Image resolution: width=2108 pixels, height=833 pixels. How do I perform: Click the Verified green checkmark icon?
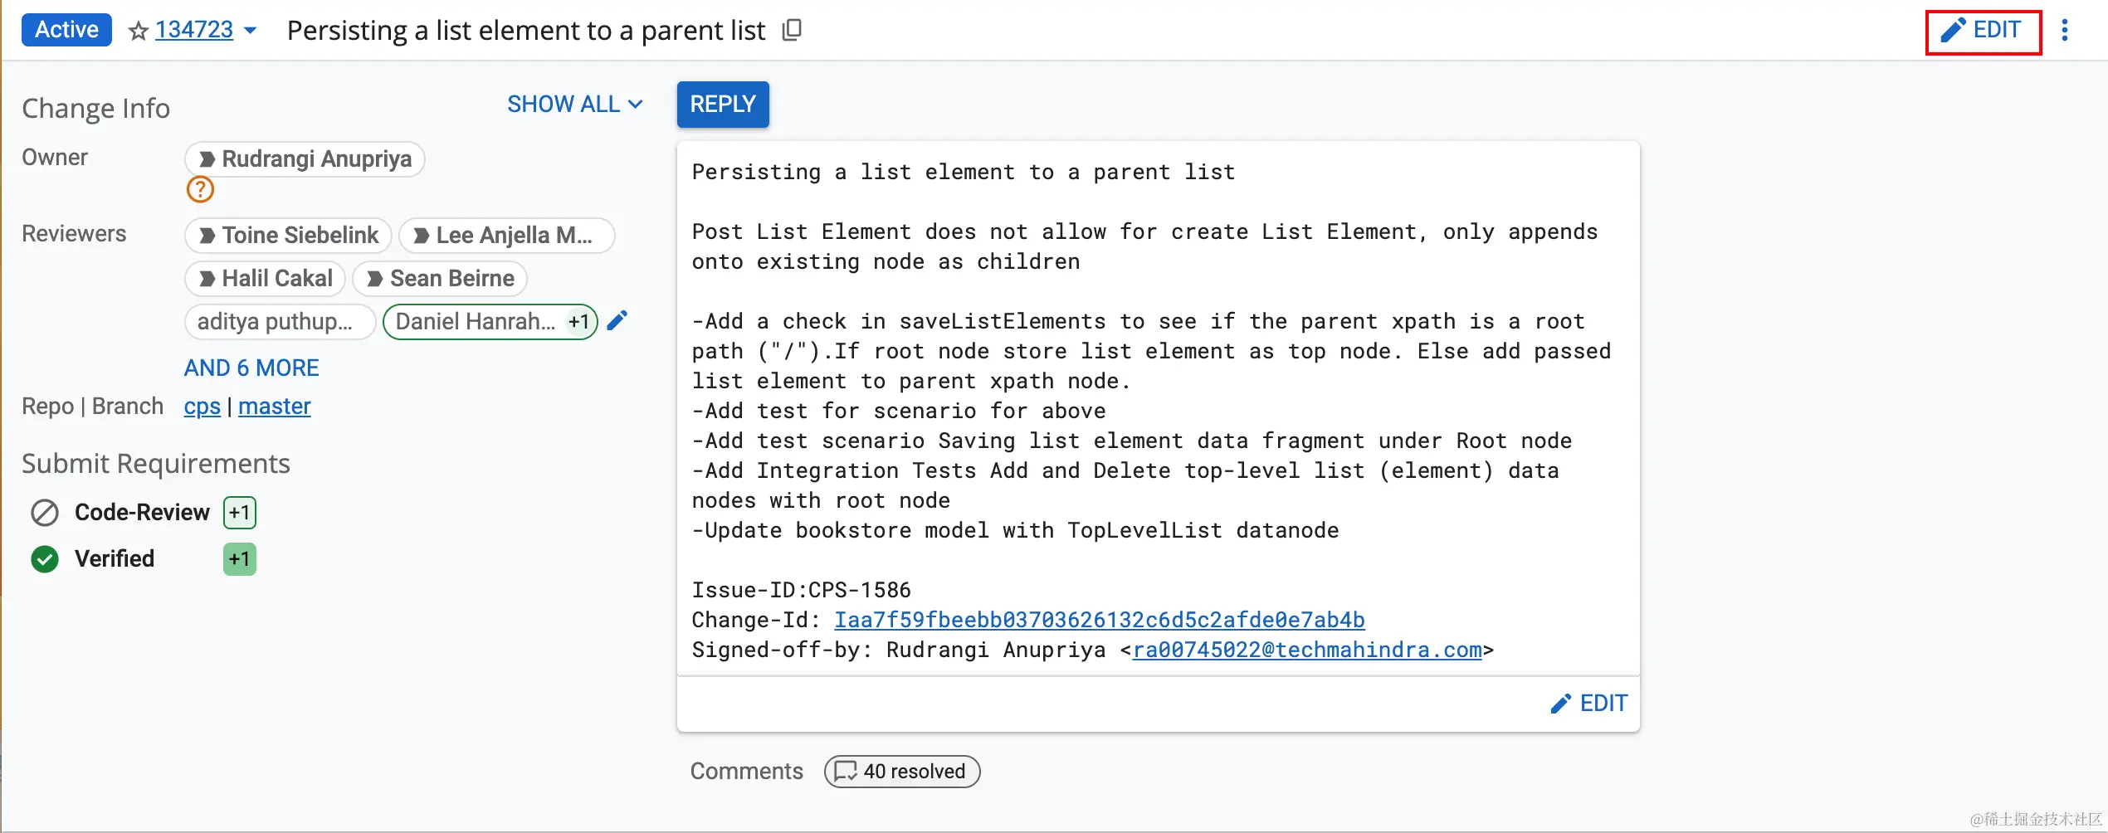coord(45,559)
